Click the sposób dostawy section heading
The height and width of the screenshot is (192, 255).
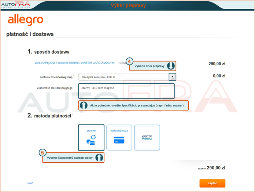coord(48,52)
